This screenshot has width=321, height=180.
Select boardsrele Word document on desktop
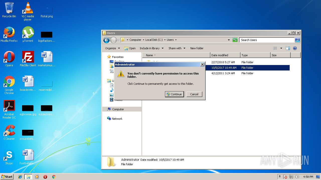[x=28, y=83]
